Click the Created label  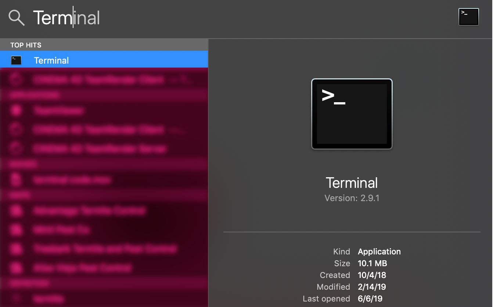335,275
